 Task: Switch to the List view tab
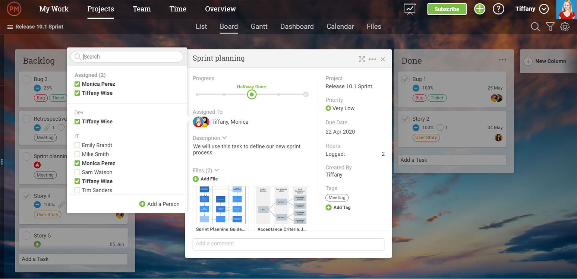(201, 26)
